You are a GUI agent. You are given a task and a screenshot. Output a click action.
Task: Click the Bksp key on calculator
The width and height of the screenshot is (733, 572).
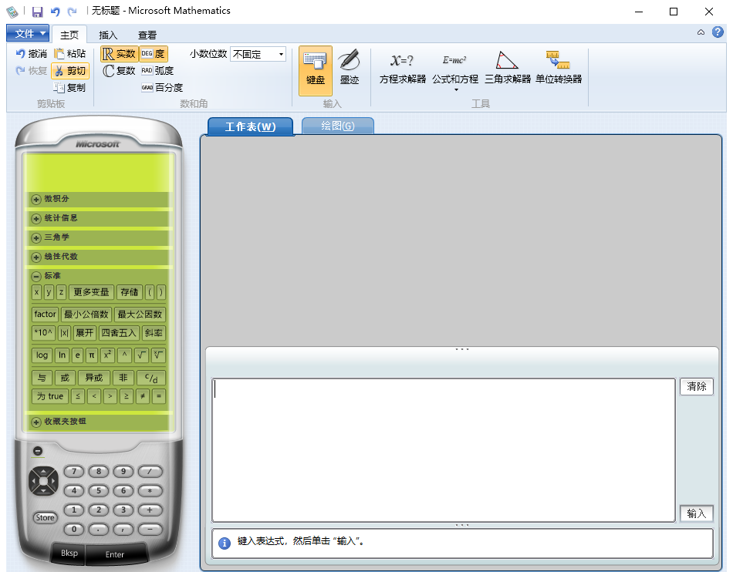(69, 553)
